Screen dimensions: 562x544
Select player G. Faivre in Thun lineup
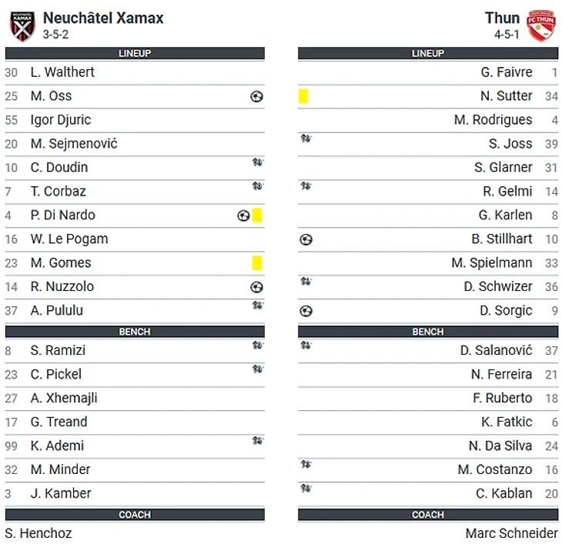[x=506, y=72]
